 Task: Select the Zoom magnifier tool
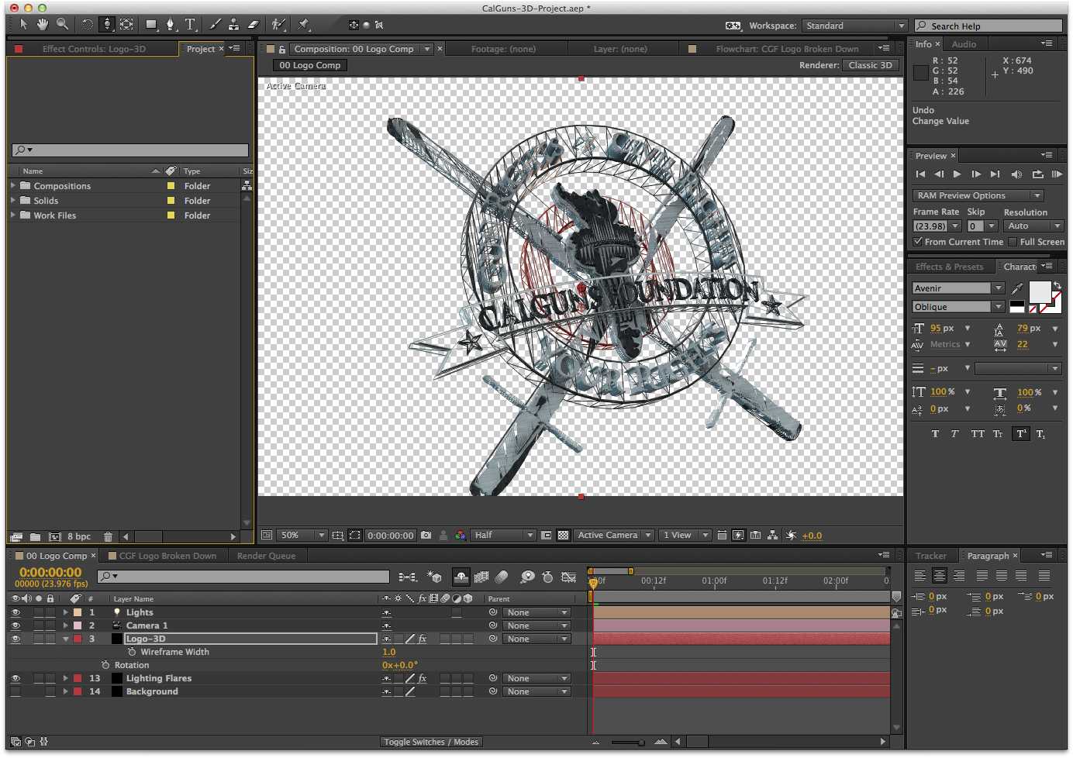tap(63, 25)
